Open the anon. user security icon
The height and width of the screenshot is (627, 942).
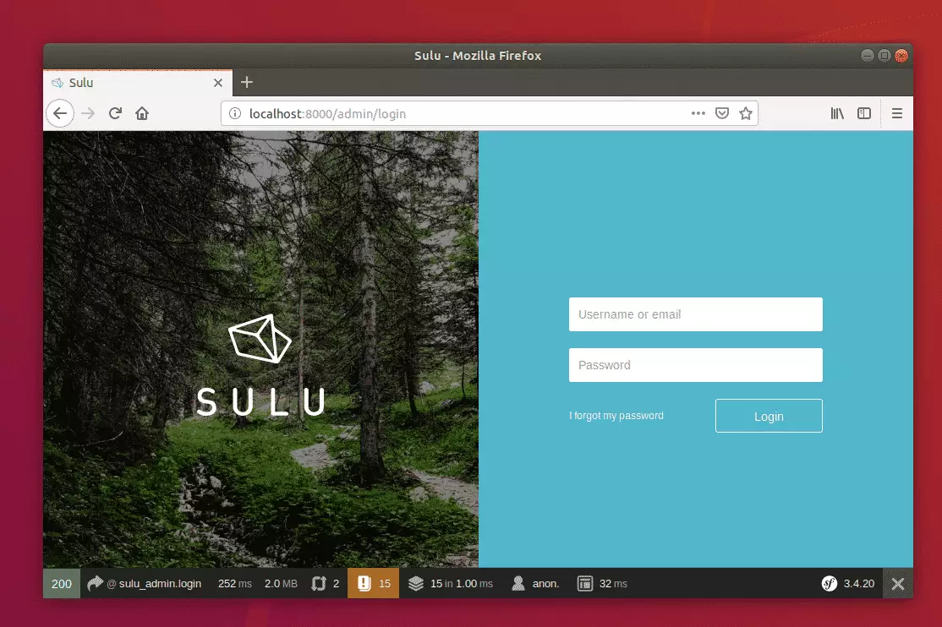[x=534, y=584]
